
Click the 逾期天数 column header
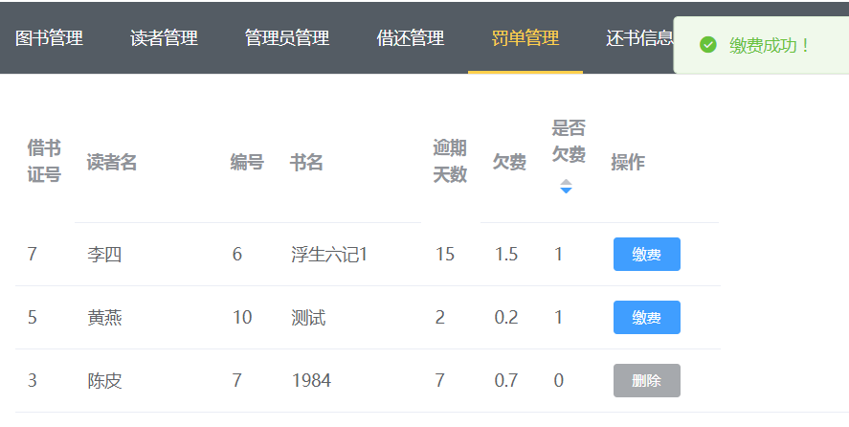(450, 162)
